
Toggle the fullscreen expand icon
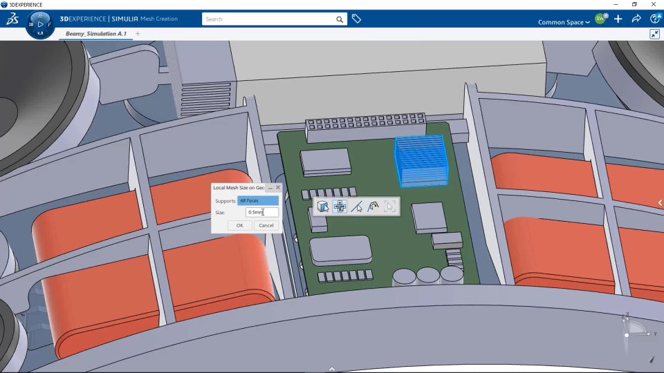click(655, 35)
